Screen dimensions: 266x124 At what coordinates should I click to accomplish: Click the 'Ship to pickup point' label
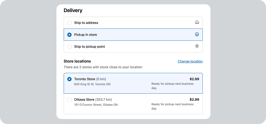(x=89, y=46)
